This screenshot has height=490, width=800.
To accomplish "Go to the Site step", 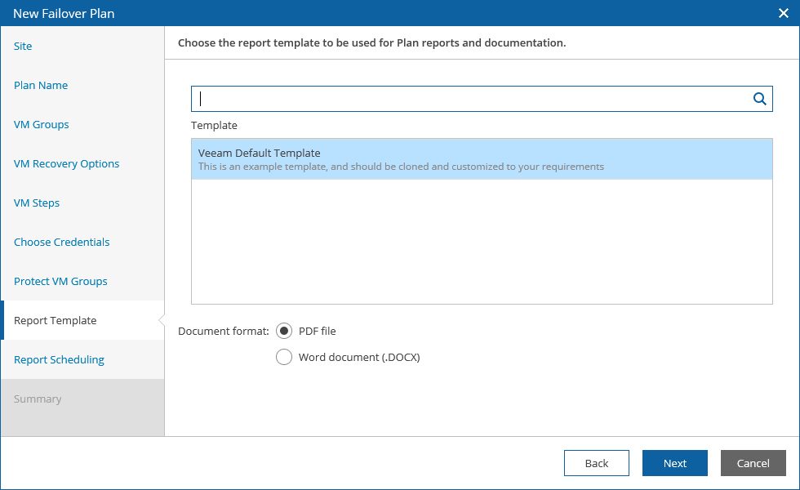I will (x=23, y=46).
